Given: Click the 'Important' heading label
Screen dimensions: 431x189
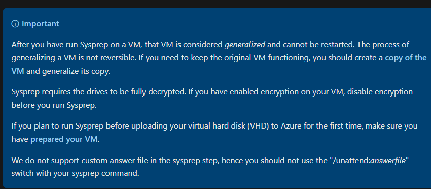Looking at the screenshot, I should coord(41,24).
